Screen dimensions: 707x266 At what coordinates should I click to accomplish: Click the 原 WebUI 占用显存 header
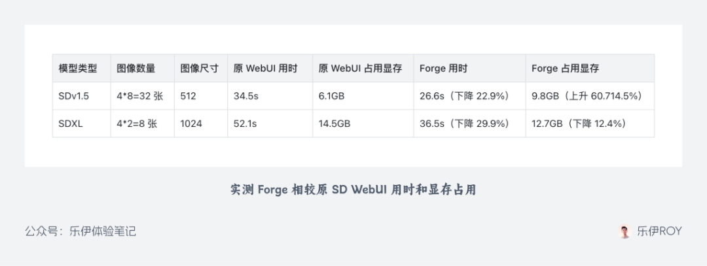click(x=360, y=69)
